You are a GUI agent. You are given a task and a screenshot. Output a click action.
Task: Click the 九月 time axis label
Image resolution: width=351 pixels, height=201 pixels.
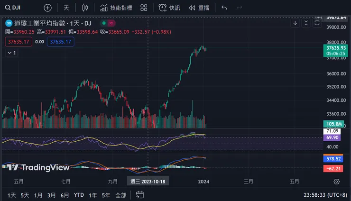[x=112, y=182]
